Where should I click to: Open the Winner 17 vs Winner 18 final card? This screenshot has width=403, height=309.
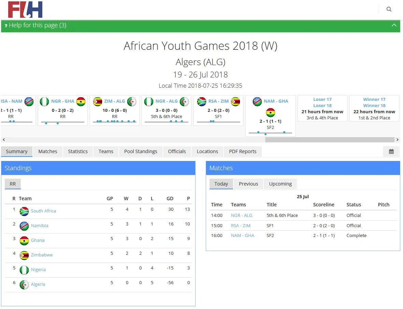tap(374, 108)
